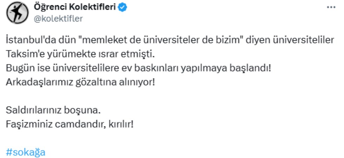
Task: Click the line "Saldırılarınız boşuna."
Action: (x=53, y=110)
